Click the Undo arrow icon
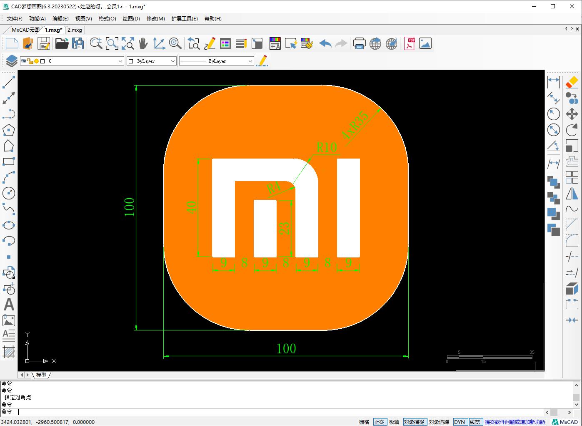582x426 pixels. click(x=325, y=43)
